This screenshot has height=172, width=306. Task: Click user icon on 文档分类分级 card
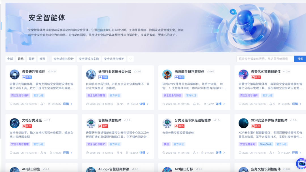point(42,153)
